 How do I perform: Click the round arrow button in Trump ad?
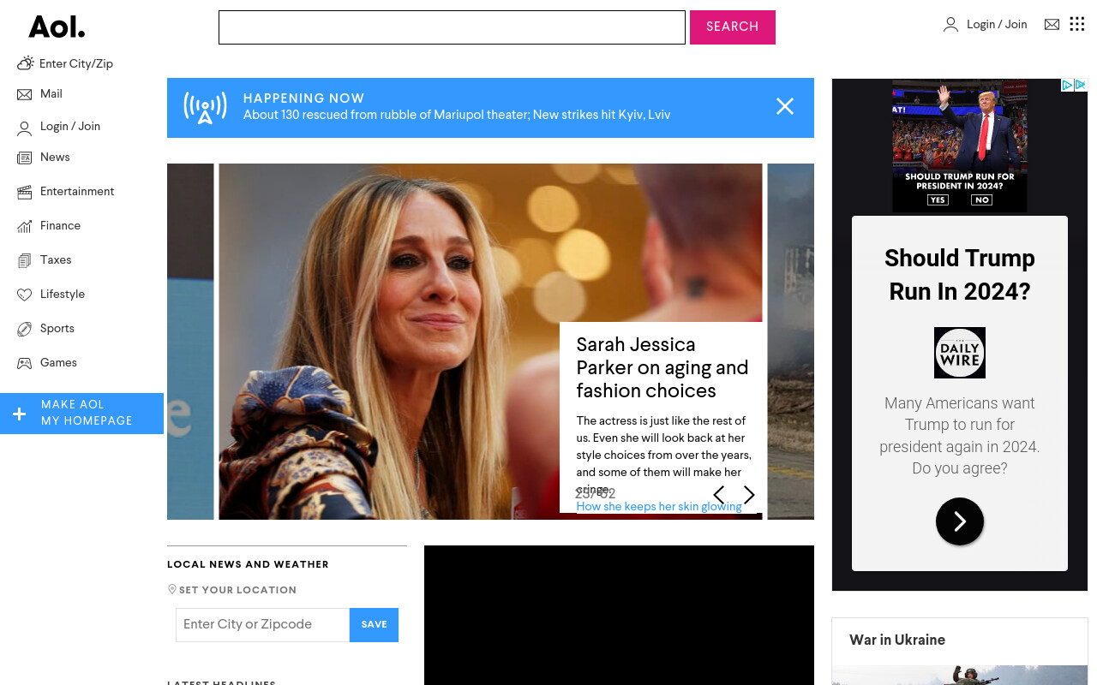(960, 521)
